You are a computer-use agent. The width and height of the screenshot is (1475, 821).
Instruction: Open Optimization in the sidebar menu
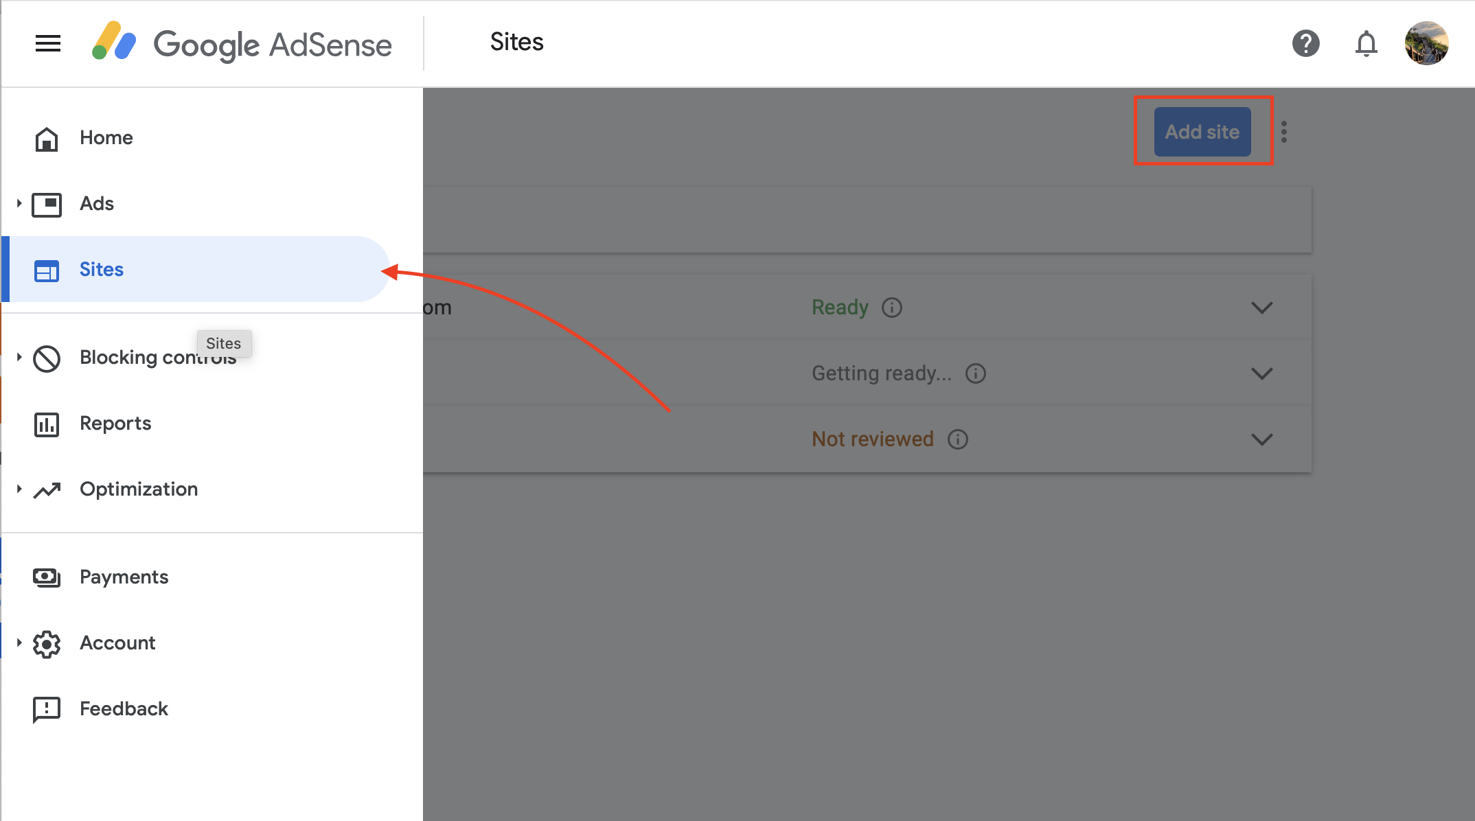[x=139, y=489]
